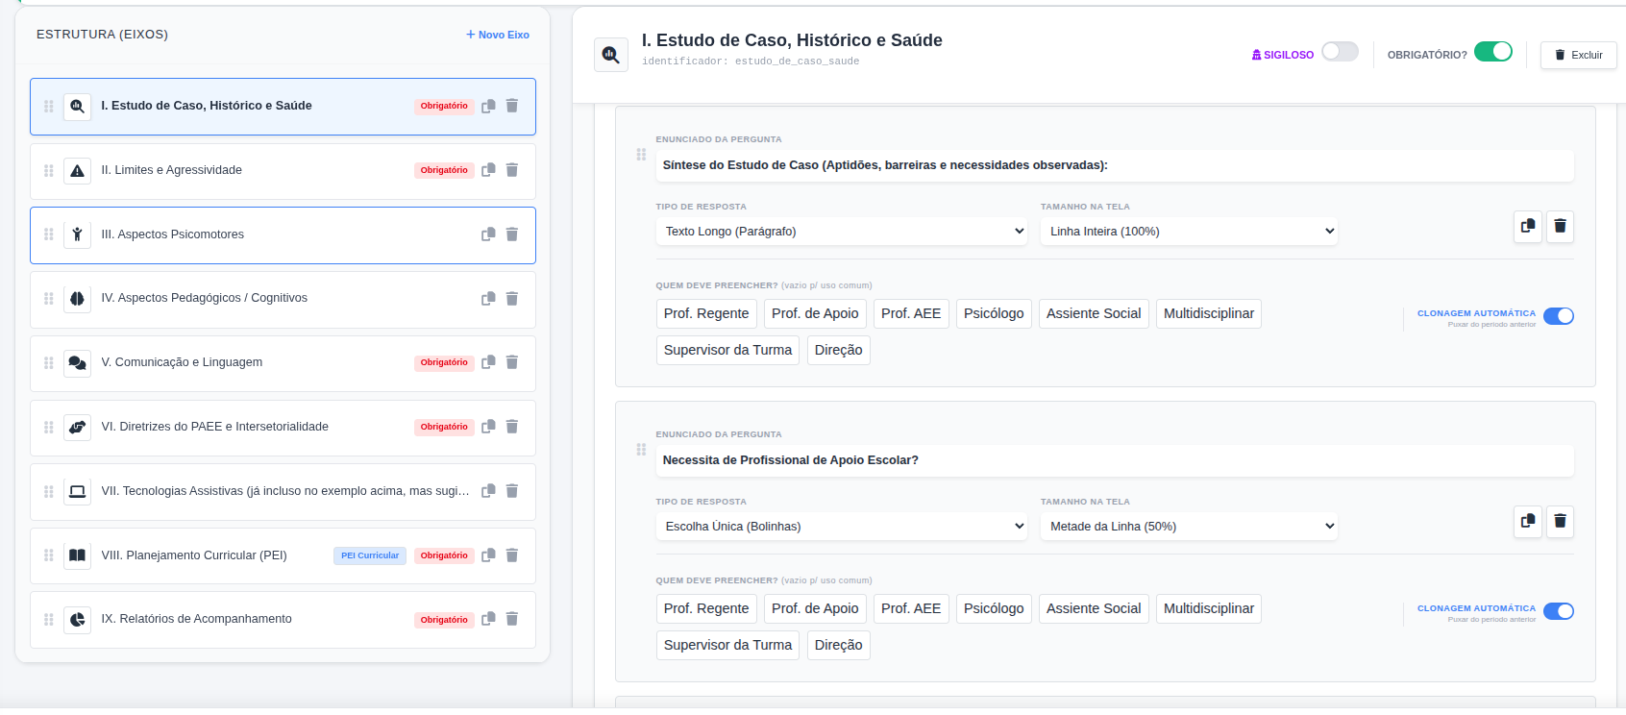Open the 'Escolha Única (Bolinhas)' answer type dropdown
Screen dimensions: 1626x715
pyautogui.click(x=842, y=527)
